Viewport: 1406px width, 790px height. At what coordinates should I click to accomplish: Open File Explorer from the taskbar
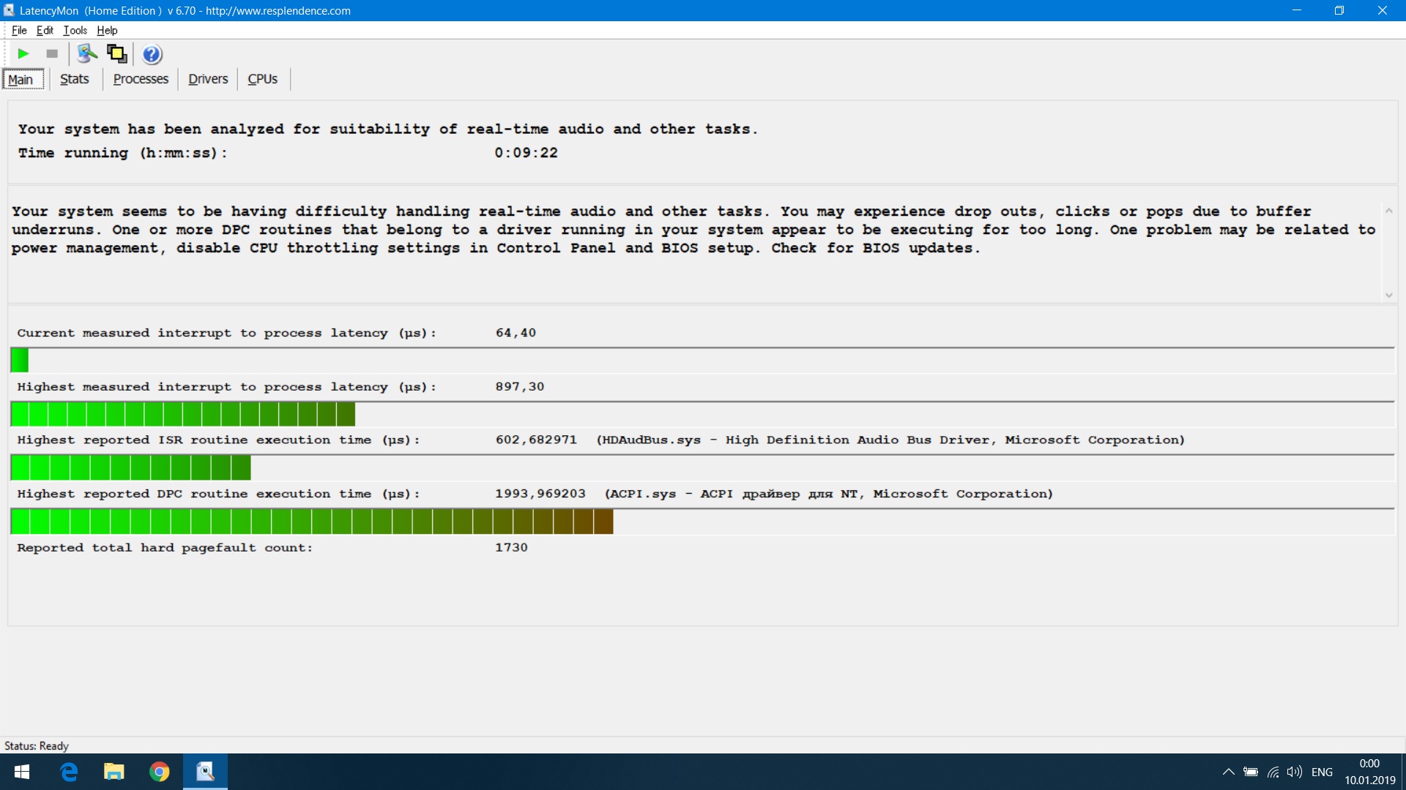pyautogui.click(x=114, y=772)
